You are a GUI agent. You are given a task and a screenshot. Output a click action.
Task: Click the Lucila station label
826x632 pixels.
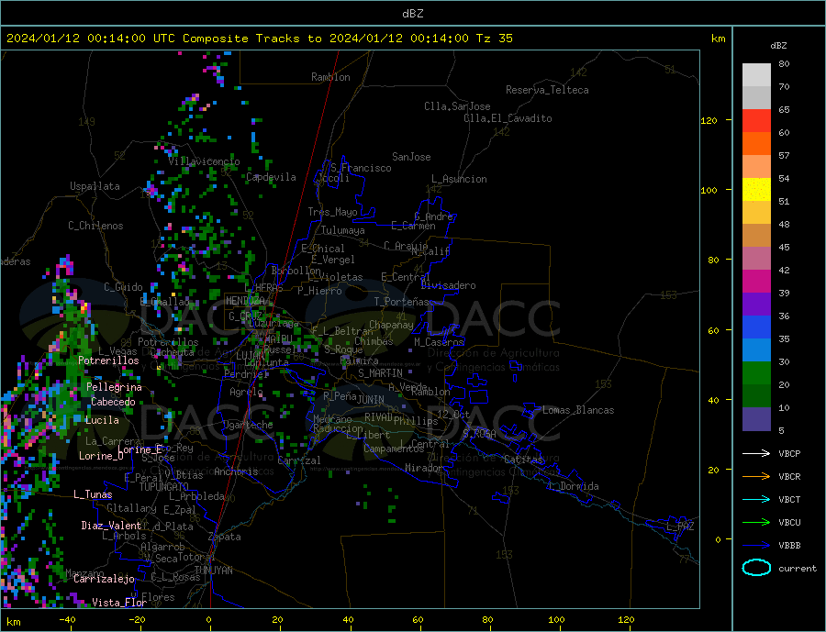point(102,420)
